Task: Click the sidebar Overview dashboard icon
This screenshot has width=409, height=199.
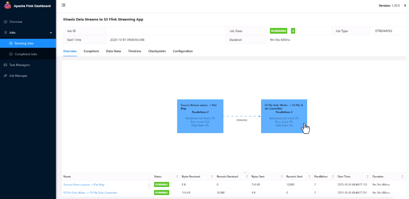Action: click(6, 22)
